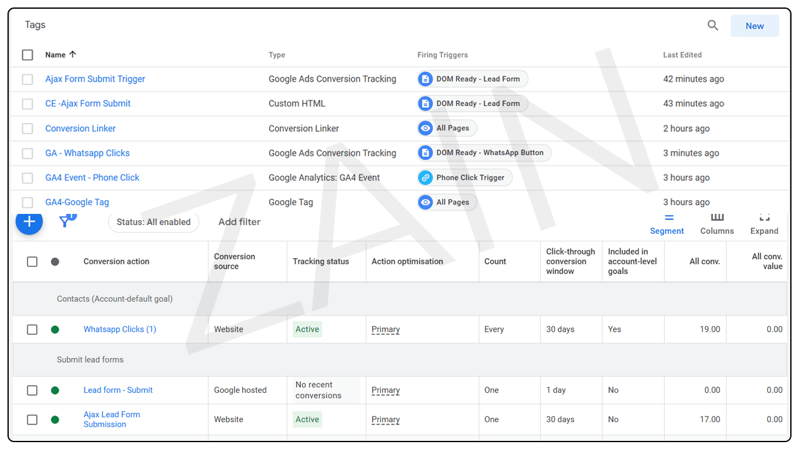Viewport: 799px width, 449px height.
Task: Open the Columns chooser
Action: [x=717, y=224]
